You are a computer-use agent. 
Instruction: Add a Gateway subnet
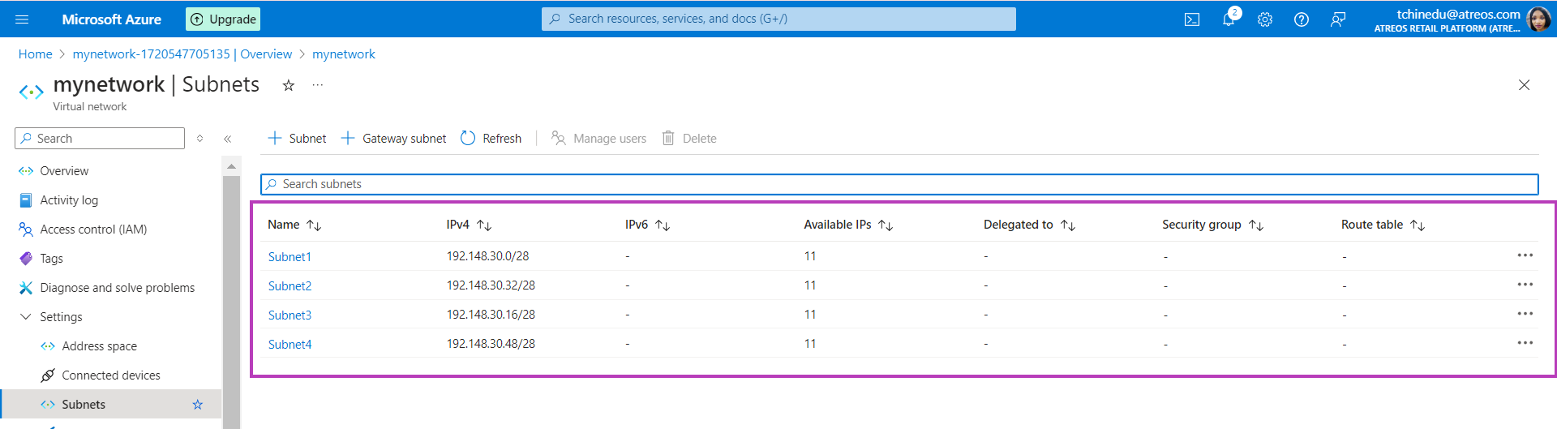click(x=393, y=139)
